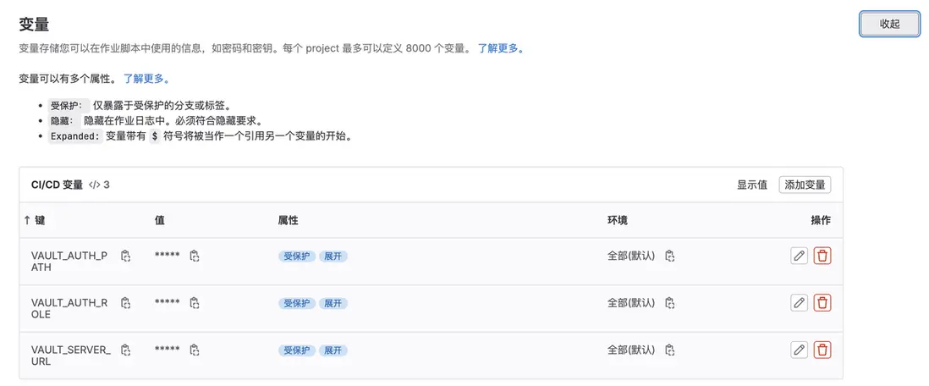This screenshot has width=929, height=386.
Task: Delete the VAULT_AUTH_PATH variable
Action: pyautogui.click(x=822, y=256)
